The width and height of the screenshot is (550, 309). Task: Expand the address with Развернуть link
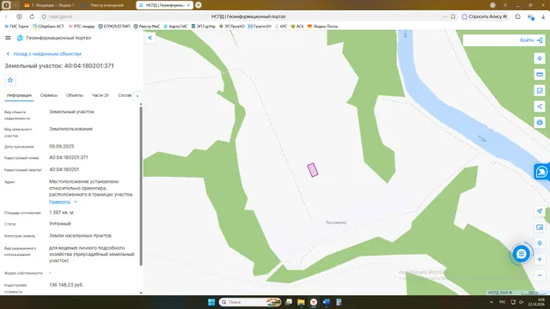[63, 202]
